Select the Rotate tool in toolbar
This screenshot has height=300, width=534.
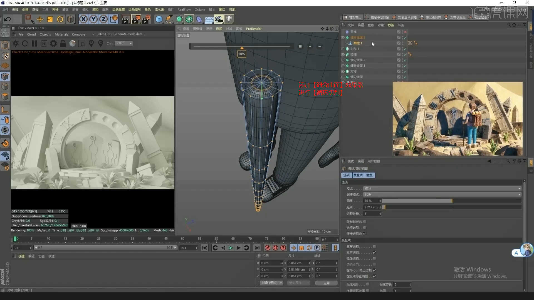pos(60,19)
